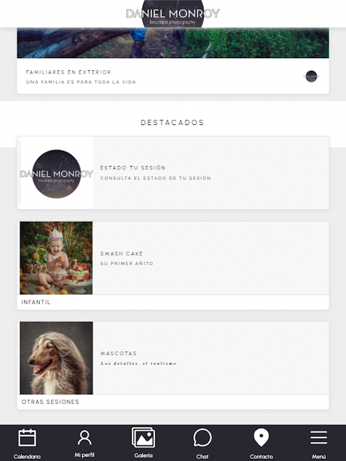Open the Calendario calendar icon
Image resolution: width=346 pixels, height=461 pixels.
[x=27, y=437]
